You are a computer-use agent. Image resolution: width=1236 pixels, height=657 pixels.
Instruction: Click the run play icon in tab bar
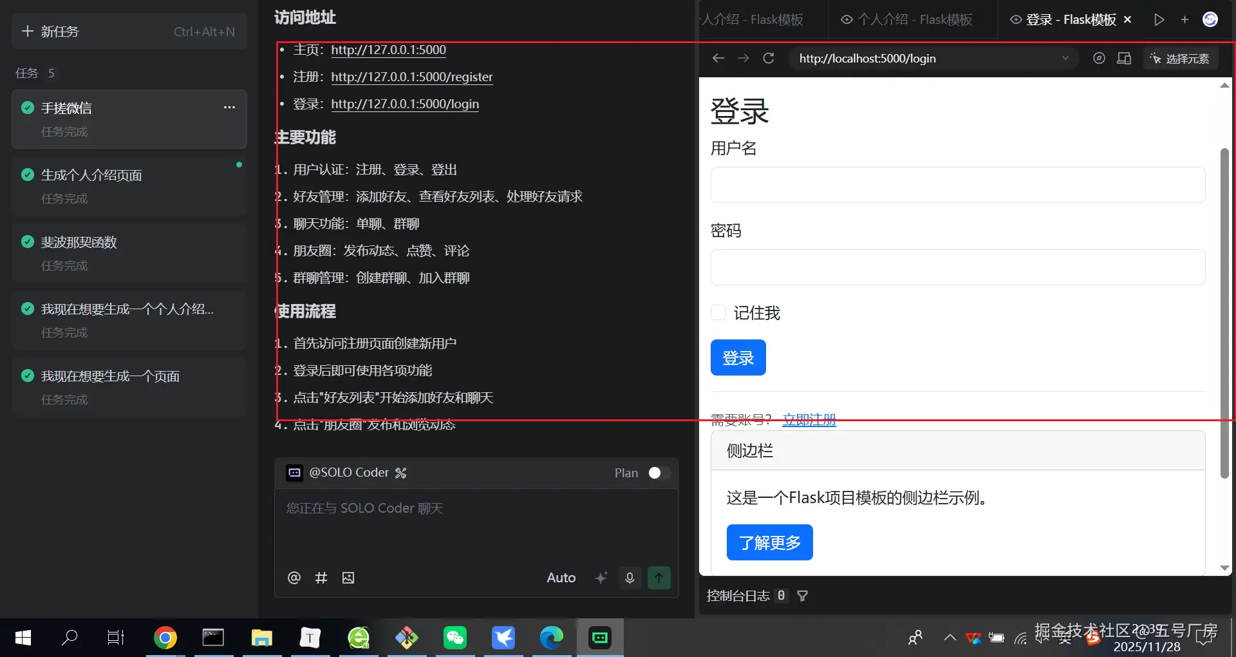[1159, 19]
